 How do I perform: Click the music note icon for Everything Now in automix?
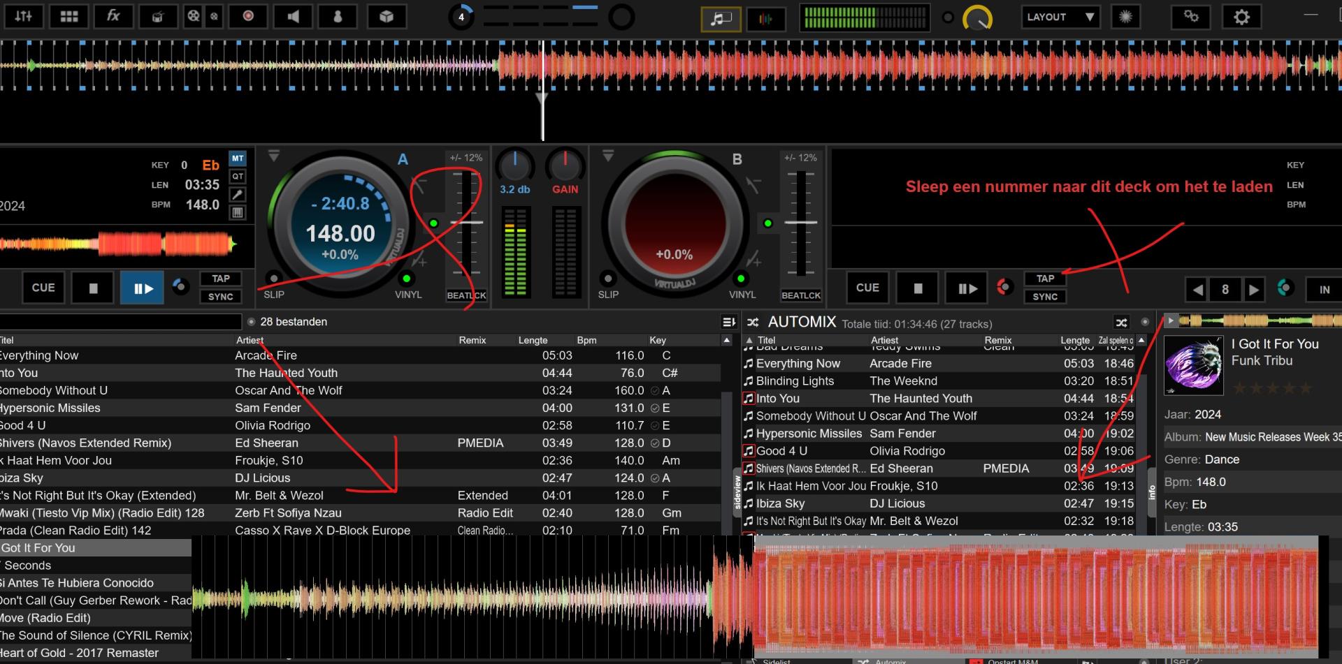click(x=749, y=364)
